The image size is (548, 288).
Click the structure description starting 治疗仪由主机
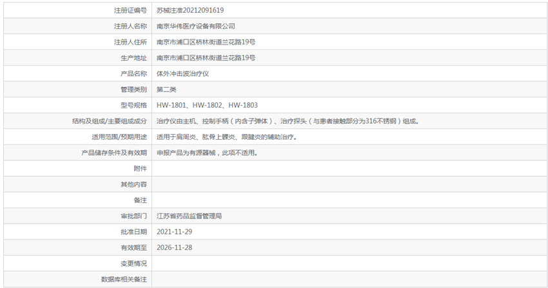tap(288, 121)
